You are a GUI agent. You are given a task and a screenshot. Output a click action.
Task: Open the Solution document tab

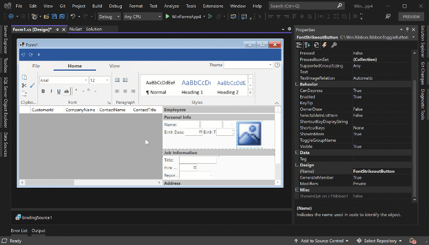pyautogui.click(x=94, y=29)
